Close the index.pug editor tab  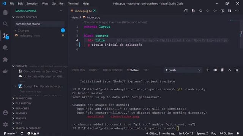coord(95,11)
